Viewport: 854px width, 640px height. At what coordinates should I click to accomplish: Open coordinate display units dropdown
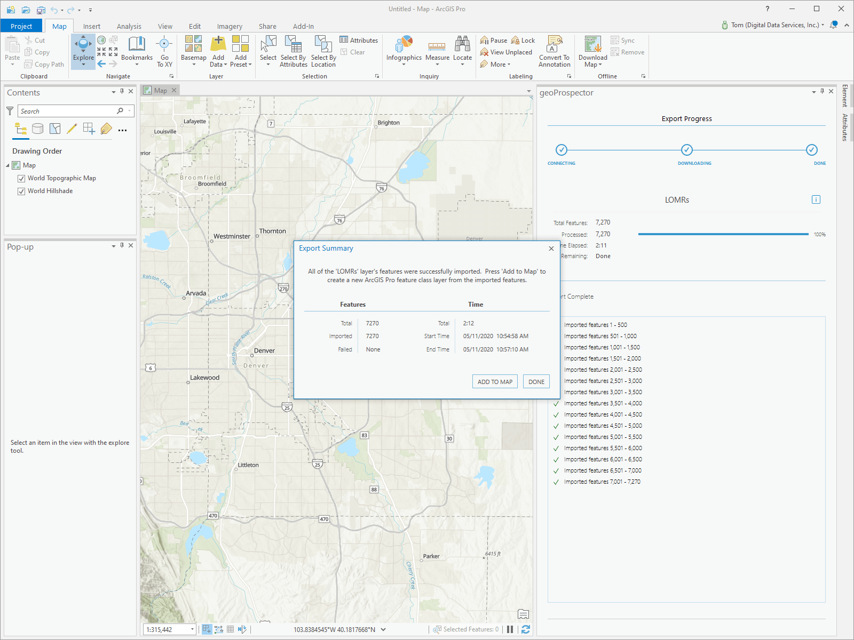pyautogui.click(x=383, y=629)
